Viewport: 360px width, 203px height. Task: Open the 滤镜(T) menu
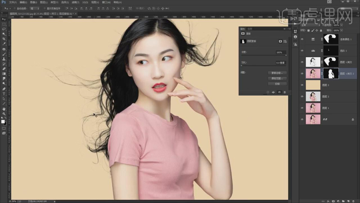(75, 2)
